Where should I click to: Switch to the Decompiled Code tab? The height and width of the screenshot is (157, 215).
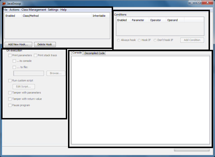[x=95, y=53]
